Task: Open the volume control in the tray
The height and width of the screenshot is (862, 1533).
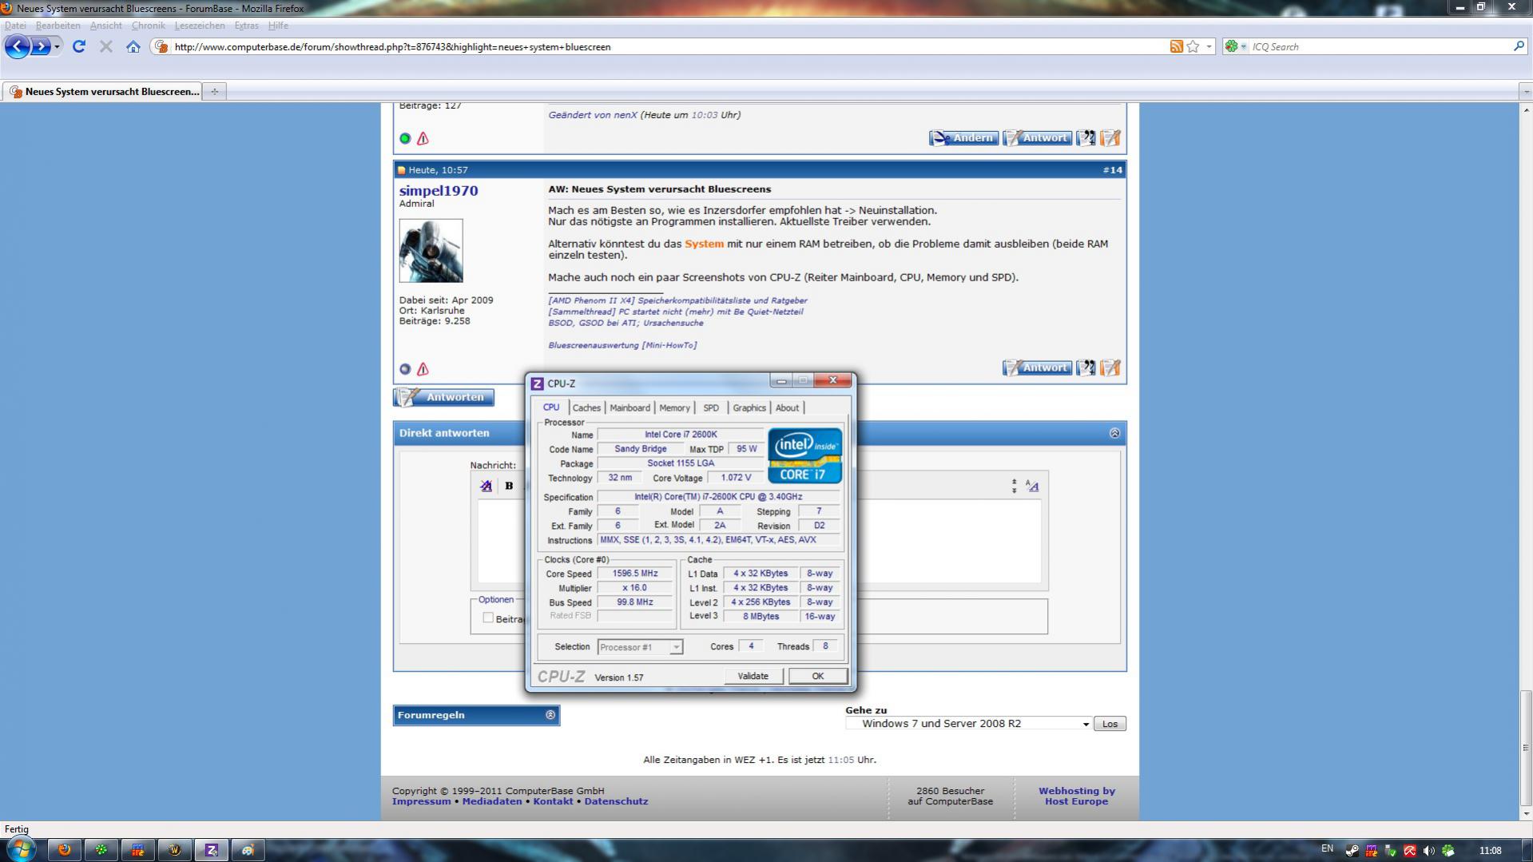Action: point(1429,851)
